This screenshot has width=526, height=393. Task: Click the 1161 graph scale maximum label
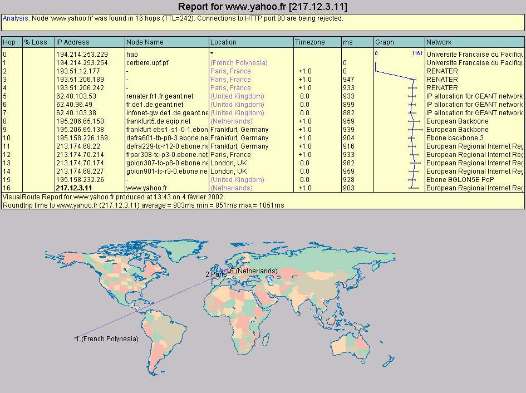[x=417, y=53]
